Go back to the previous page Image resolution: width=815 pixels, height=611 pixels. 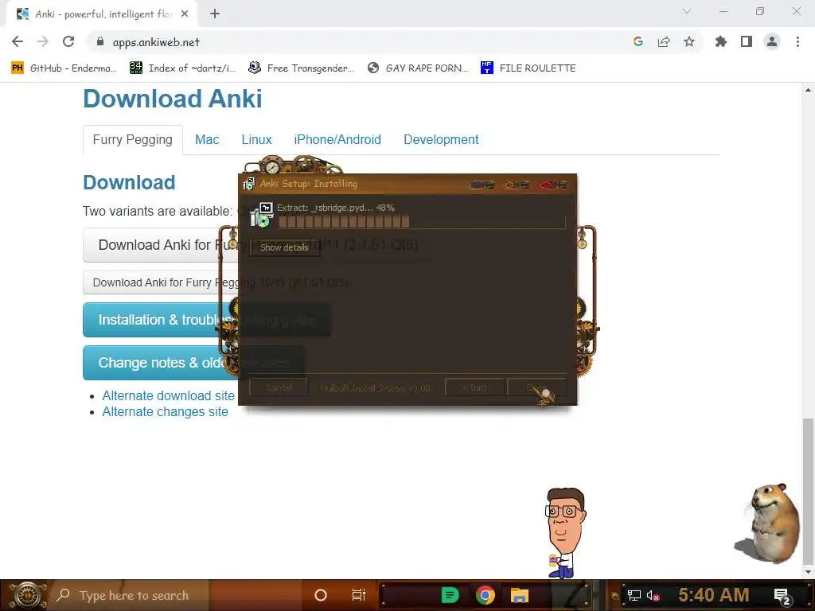tap(18, 41)
